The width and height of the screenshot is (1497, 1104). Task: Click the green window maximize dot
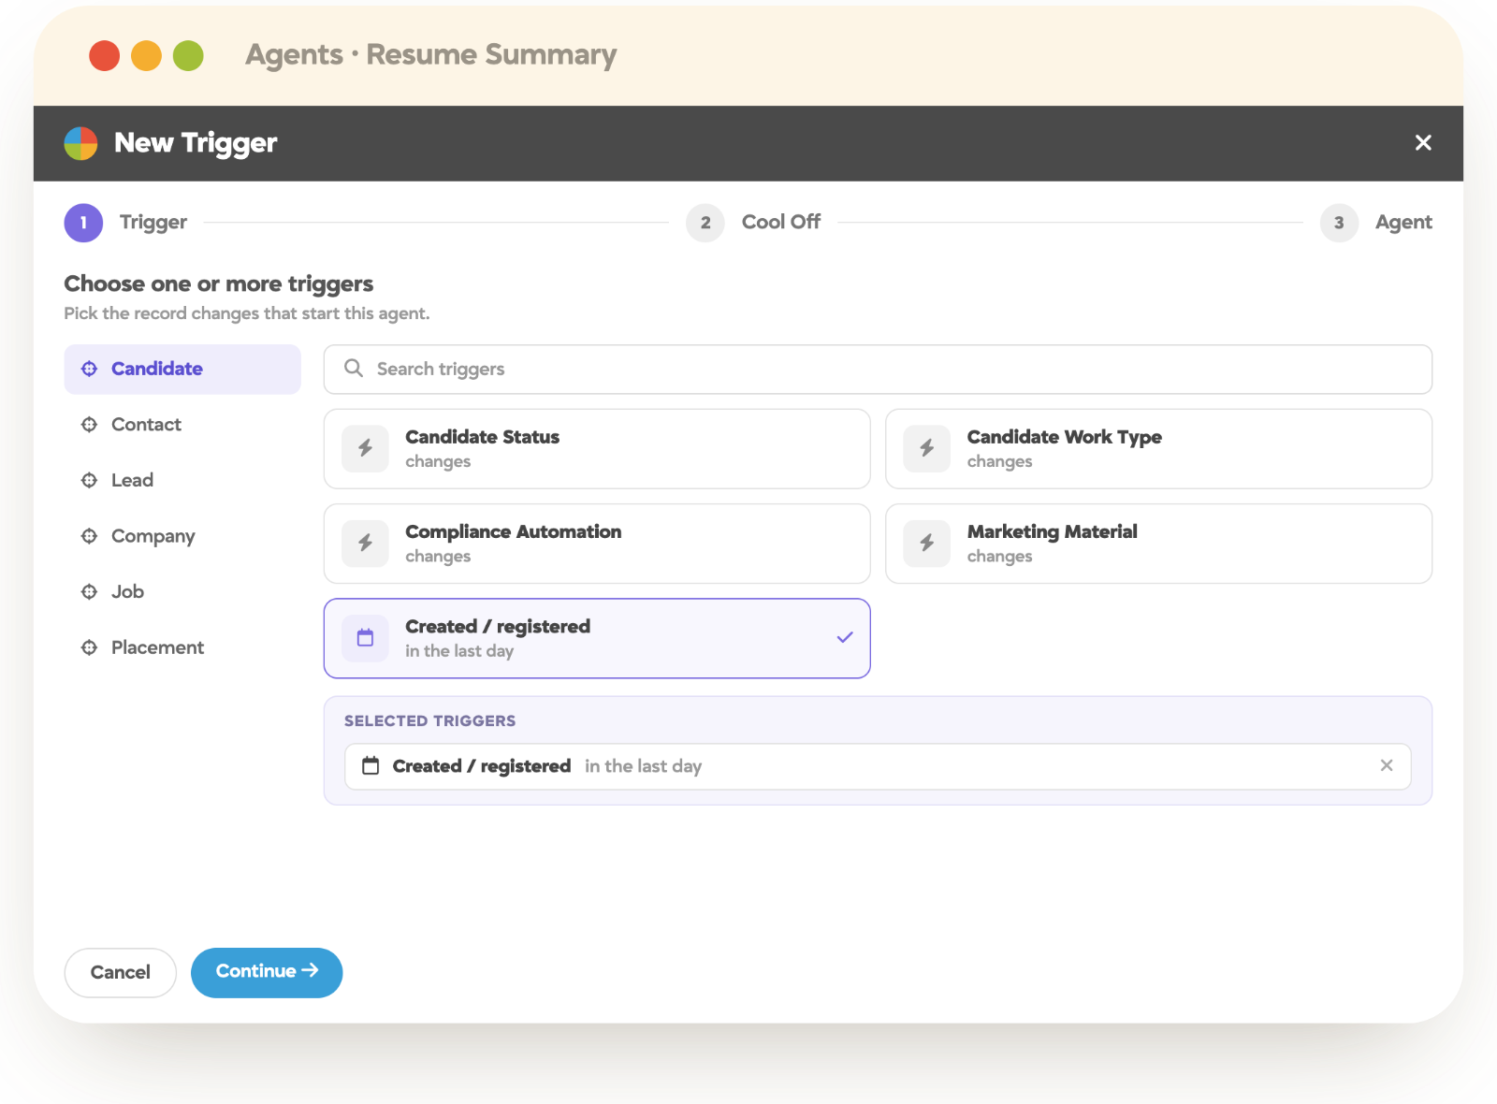click(188, 56)
